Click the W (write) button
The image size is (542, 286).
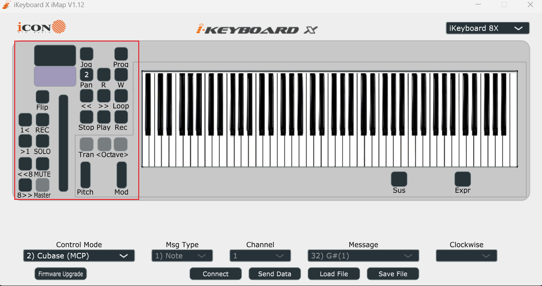[121, 75]
